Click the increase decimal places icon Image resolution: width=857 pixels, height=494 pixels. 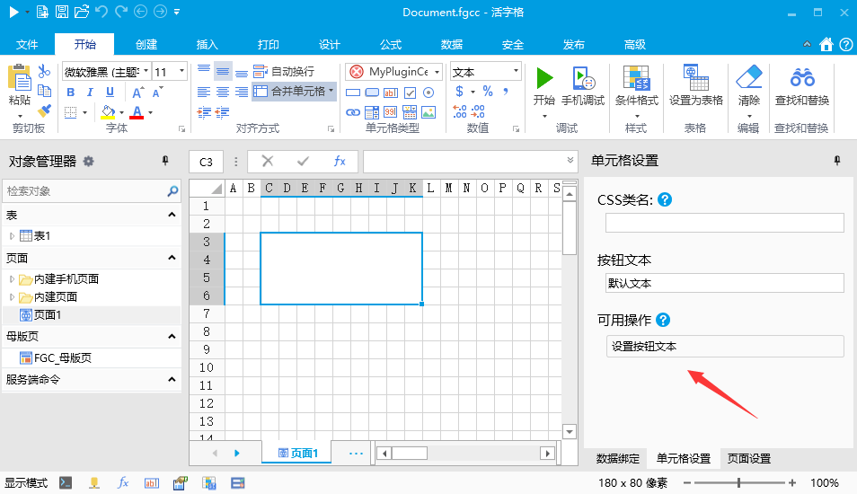(x=460, y=111)
